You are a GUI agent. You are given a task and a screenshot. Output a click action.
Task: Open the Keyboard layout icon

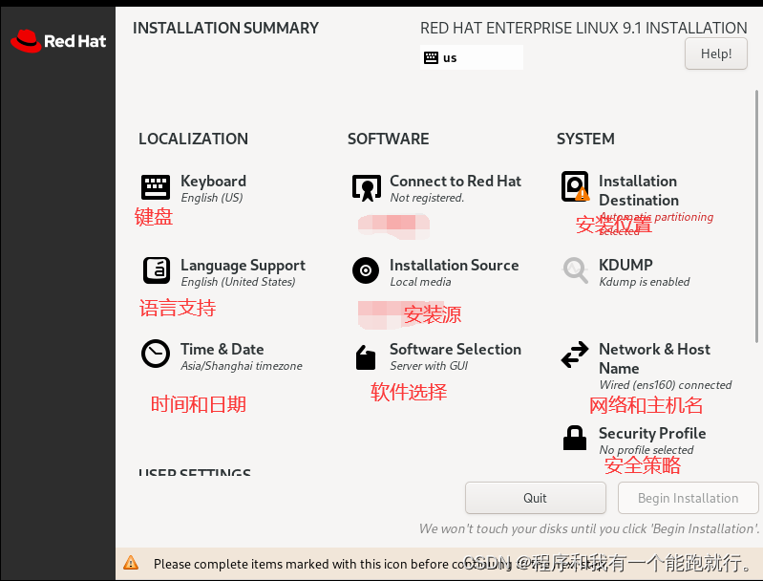point(156,187)
